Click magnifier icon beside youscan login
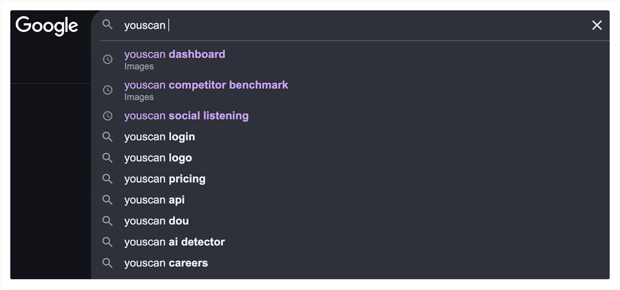 click(108, 137)
